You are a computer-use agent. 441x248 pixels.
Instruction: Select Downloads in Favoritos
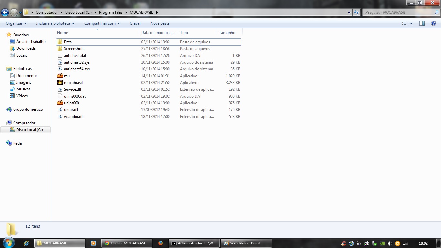click(26, 48)
